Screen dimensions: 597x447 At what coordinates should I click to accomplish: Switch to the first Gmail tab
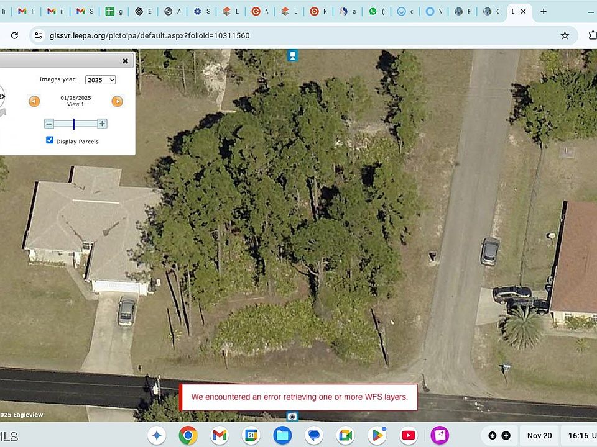(x=22, y=11)
